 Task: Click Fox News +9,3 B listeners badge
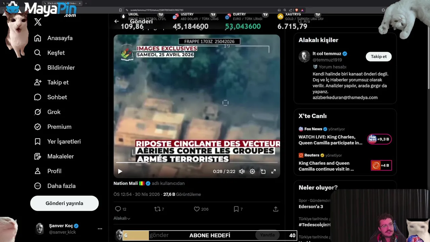(379, 139)
